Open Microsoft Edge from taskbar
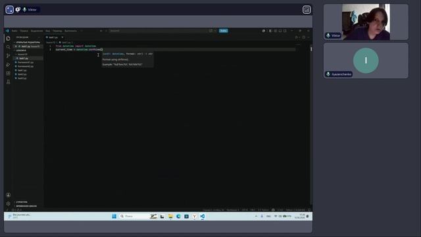421x237 pixels. (178, 217)
